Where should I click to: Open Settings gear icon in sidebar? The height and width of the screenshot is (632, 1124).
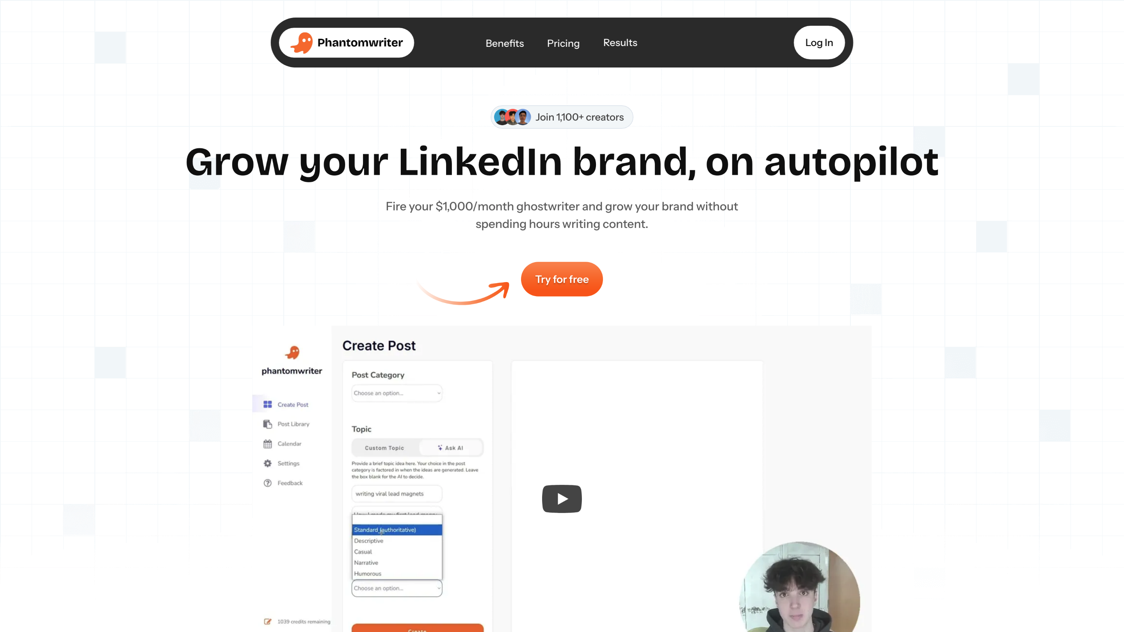click(267, 463)
